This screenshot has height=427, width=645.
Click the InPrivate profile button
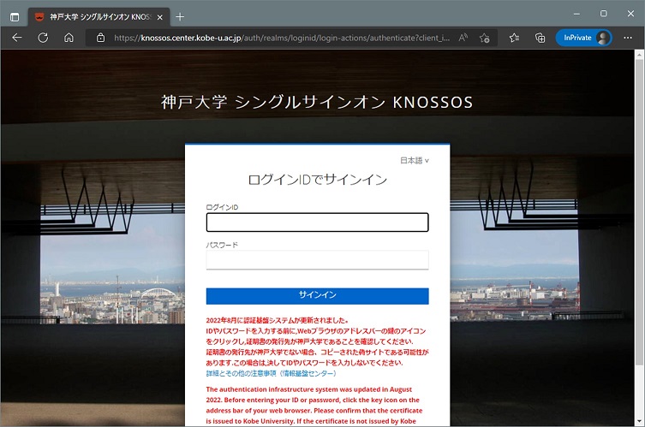pos(583,38)
